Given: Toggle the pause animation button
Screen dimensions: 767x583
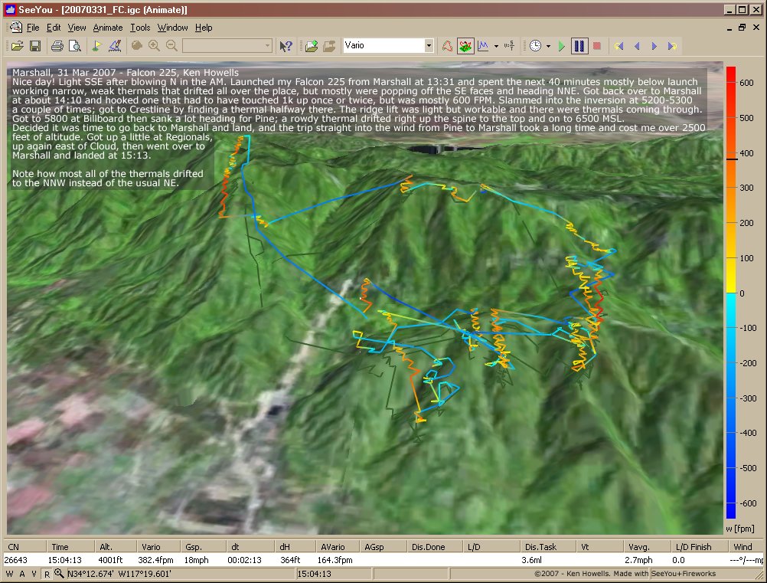Looking at the screenshot, I should [x=579, y=46].
